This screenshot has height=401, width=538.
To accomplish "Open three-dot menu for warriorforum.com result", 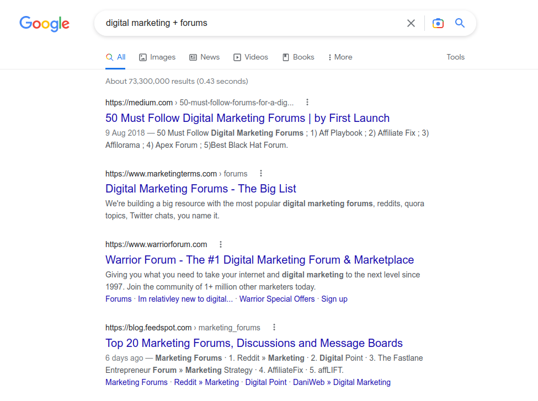I will (221, 244).
